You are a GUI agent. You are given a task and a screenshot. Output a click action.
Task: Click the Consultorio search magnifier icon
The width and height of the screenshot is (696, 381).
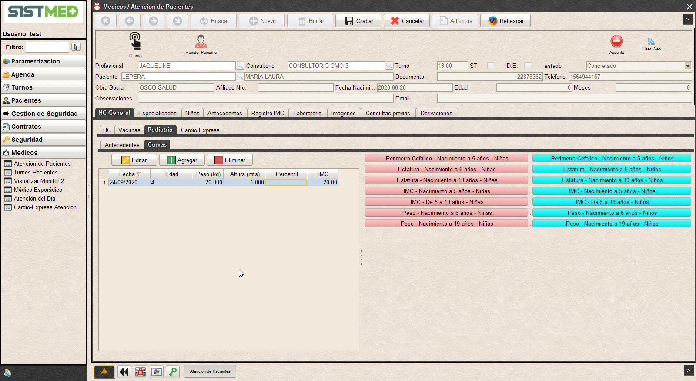389,66
